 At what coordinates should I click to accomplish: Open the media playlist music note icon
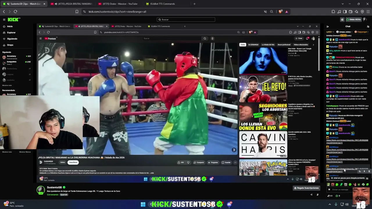coord(339,12)
